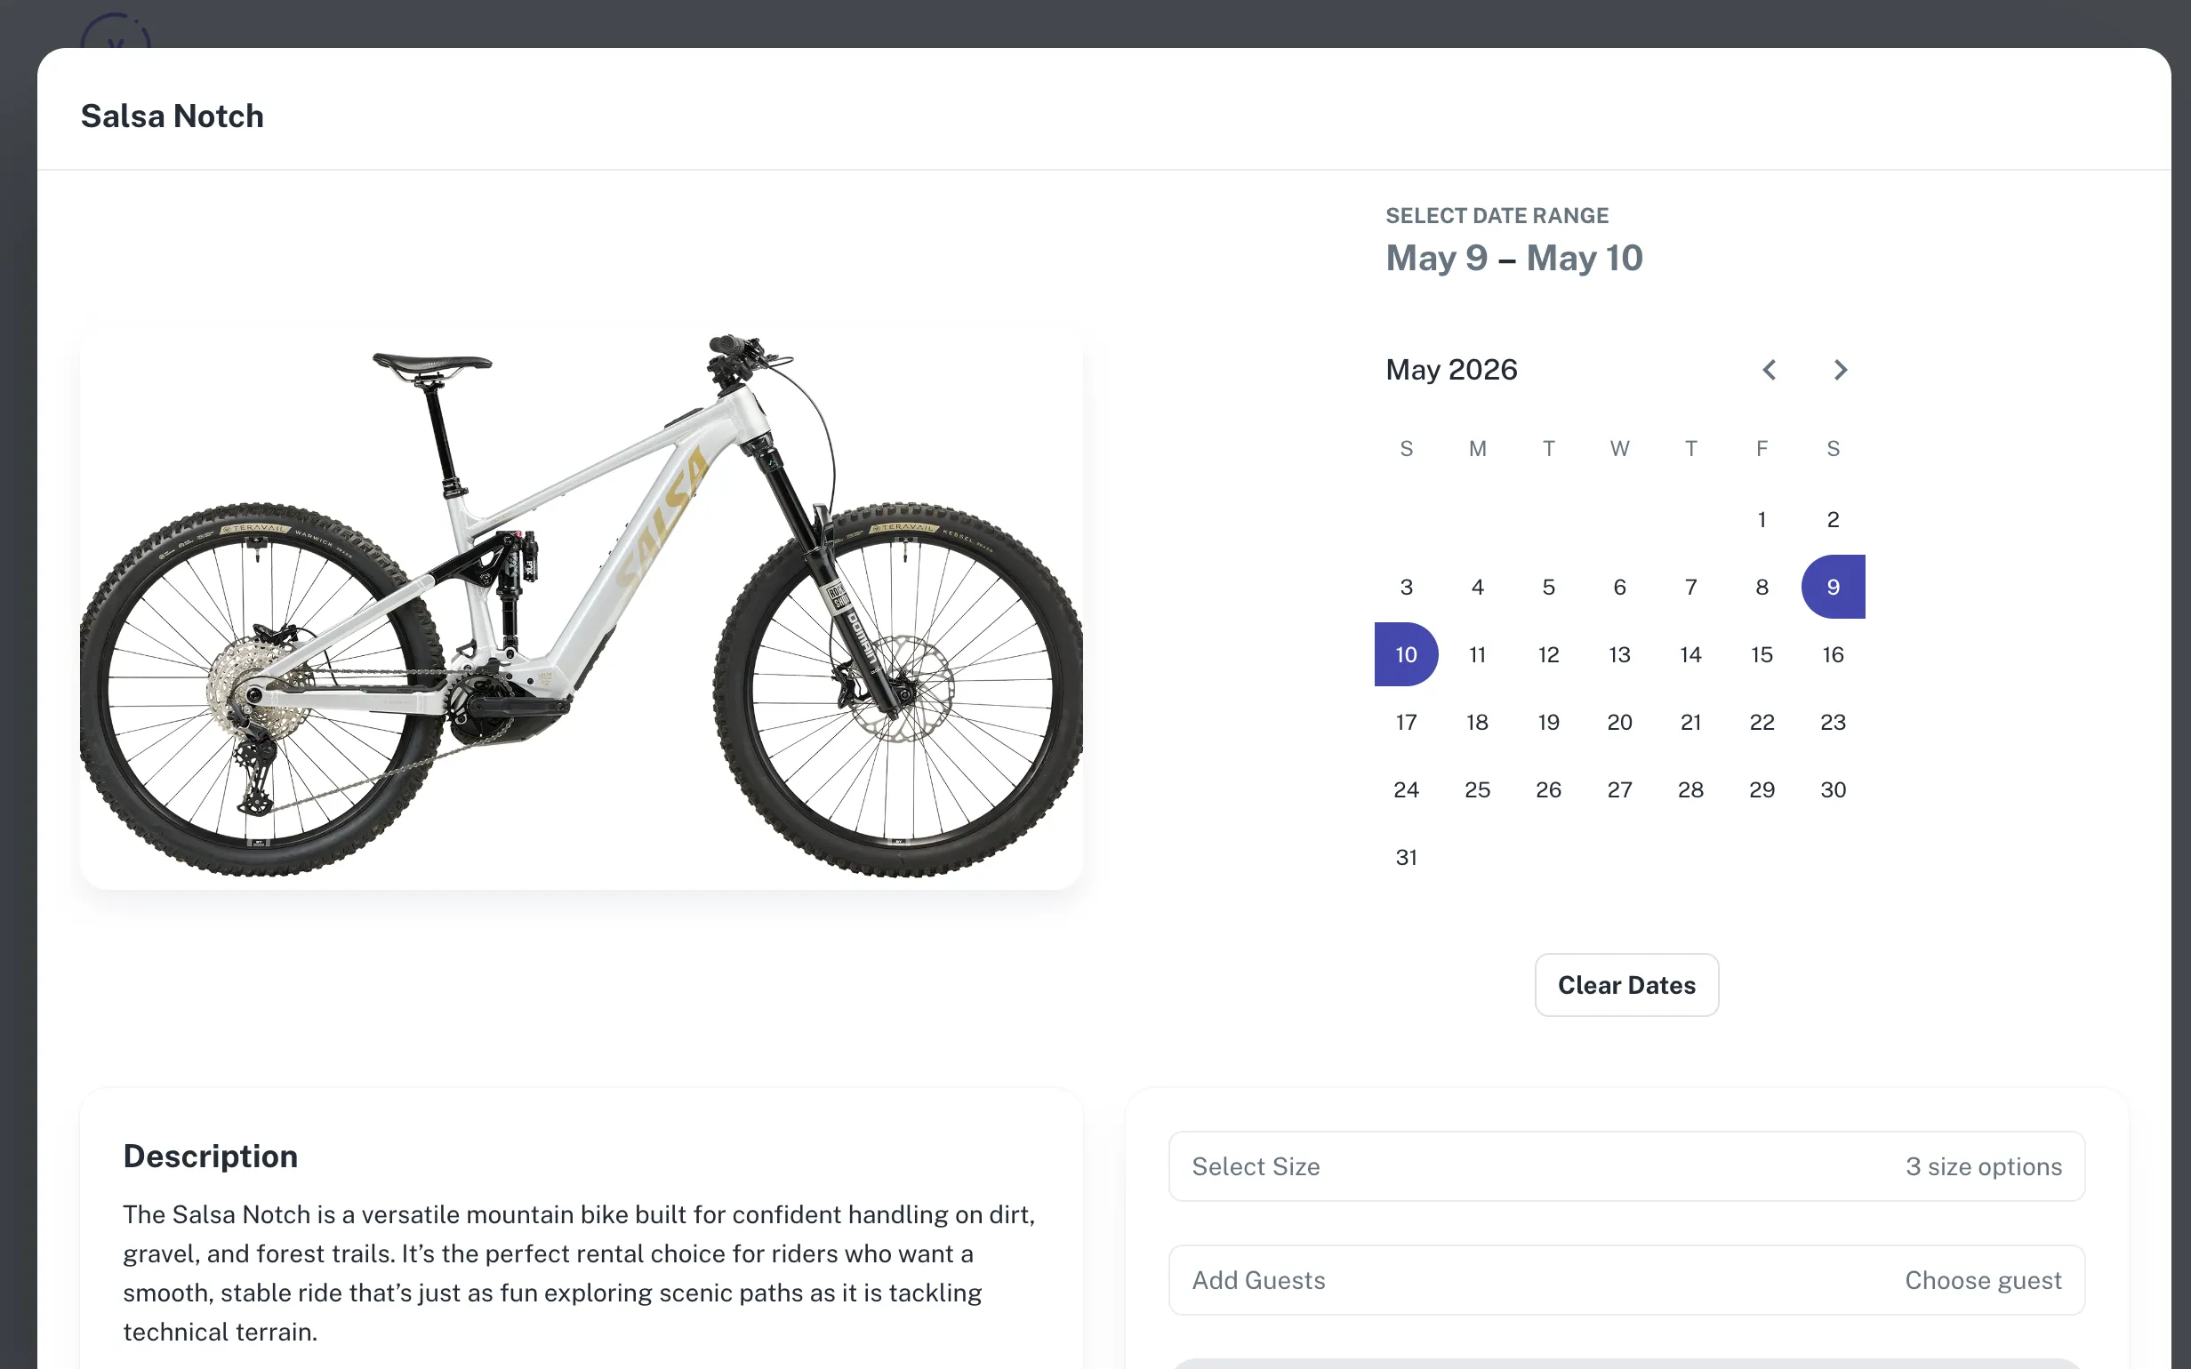Click the 3 size options label
Image resolution: width=2191 pixels, height=1369 pixels.
pos(1985,1166)
